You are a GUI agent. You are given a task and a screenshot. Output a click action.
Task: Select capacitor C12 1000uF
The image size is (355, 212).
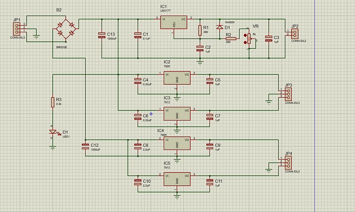point(85,146)
